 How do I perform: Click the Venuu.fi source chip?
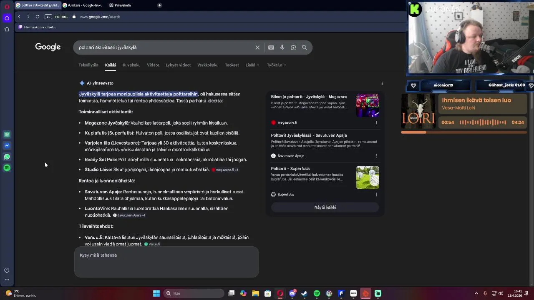click(x=152, y=244)
